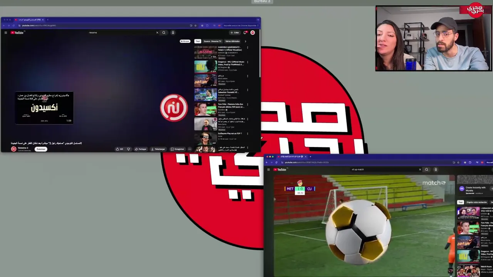This screenshot has height=277, width=493.
Task: Subscribe to the Nessma channel
Action: [x=41, y=149]
